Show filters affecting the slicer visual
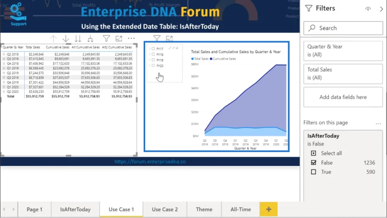This screenshot has width=387, height=218. tap(157, 38)
